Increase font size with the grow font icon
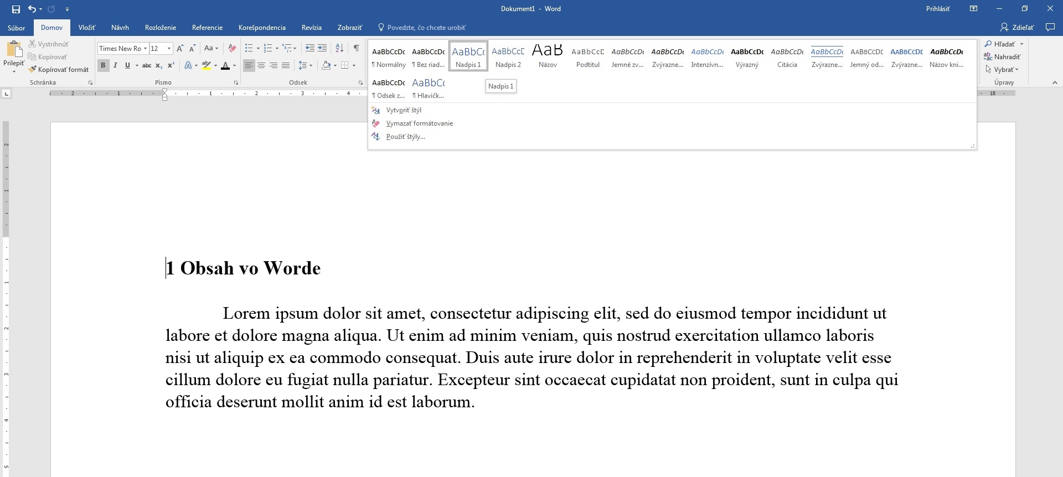The image size is (1063, 477). 180,48
